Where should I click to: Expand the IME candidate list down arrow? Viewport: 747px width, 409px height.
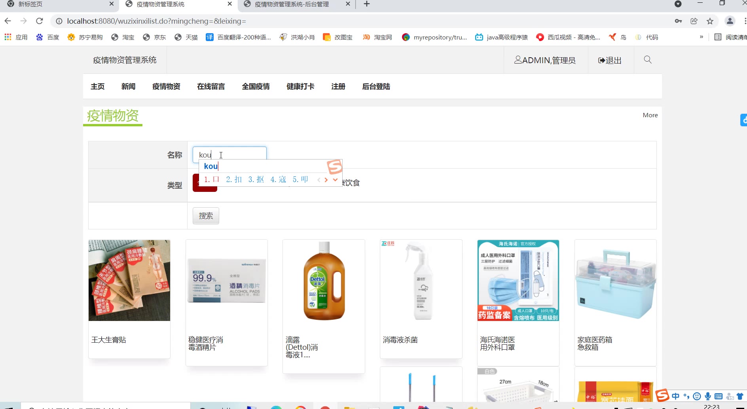(x=335, y=180)
